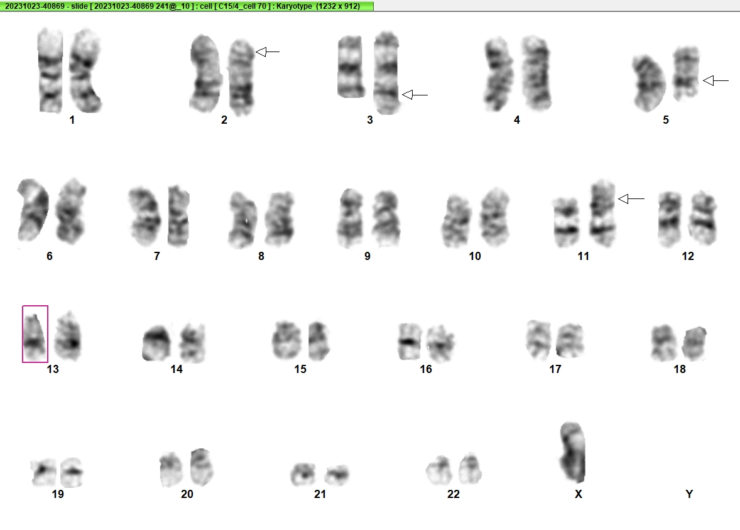Select the "19" group label
740x530 pixels.
point(58,494)
